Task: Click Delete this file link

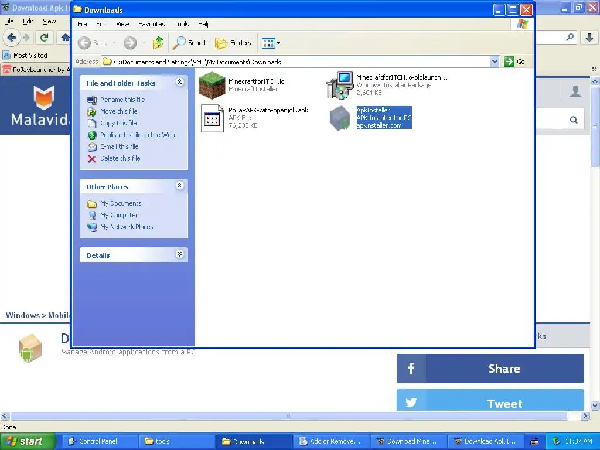Action: point(120,158)
